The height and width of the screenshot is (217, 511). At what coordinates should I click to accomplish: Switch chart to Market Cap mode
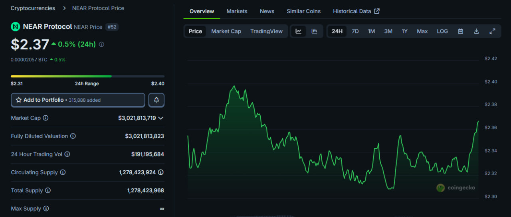pyautogui.click(x=226, y=31)
